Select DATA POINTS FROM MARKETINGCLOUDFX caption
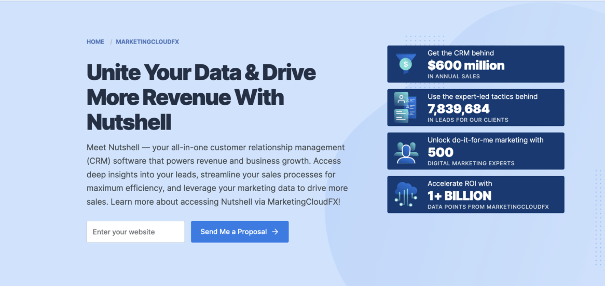 click(x=488, y=207)
